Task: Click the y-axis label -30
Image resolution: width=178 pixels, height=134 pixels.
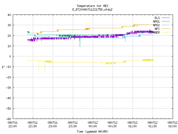Action: click(x=9, y=87)
